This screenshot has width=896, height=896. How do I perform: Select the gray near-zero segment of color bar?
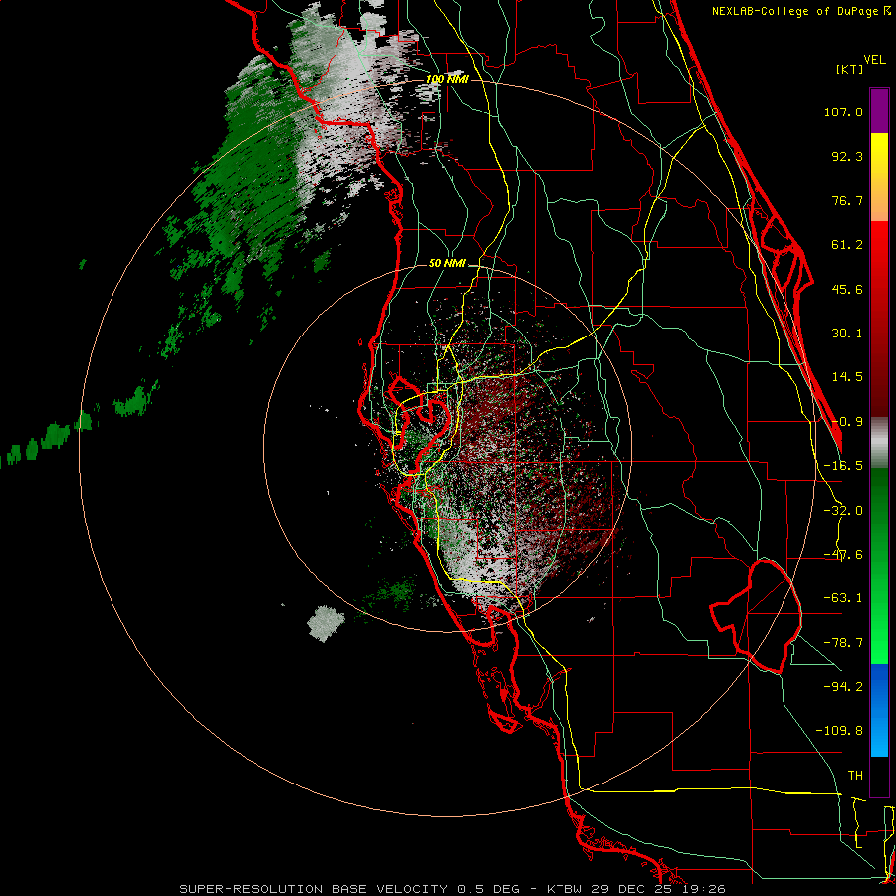click(879, 443)
